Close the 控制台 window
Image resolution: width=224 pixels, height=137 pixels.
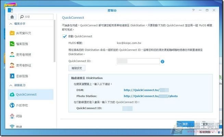214,10
